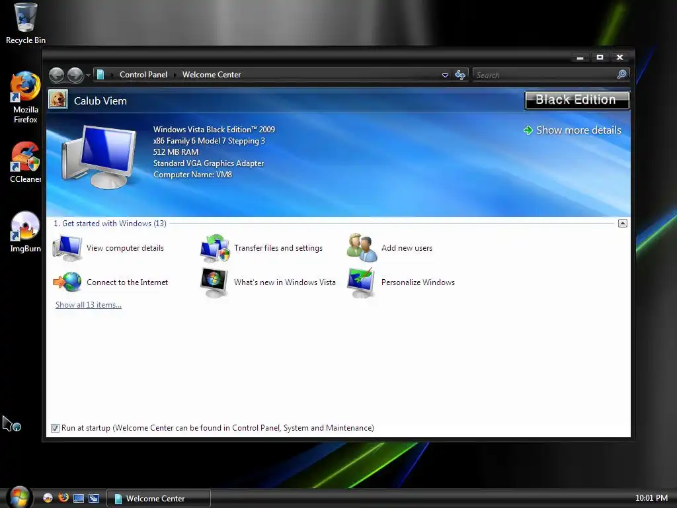Click the What's new in Windows Vista icon
677x508 pixels.
pyautogui.click(x=214, y=282)
